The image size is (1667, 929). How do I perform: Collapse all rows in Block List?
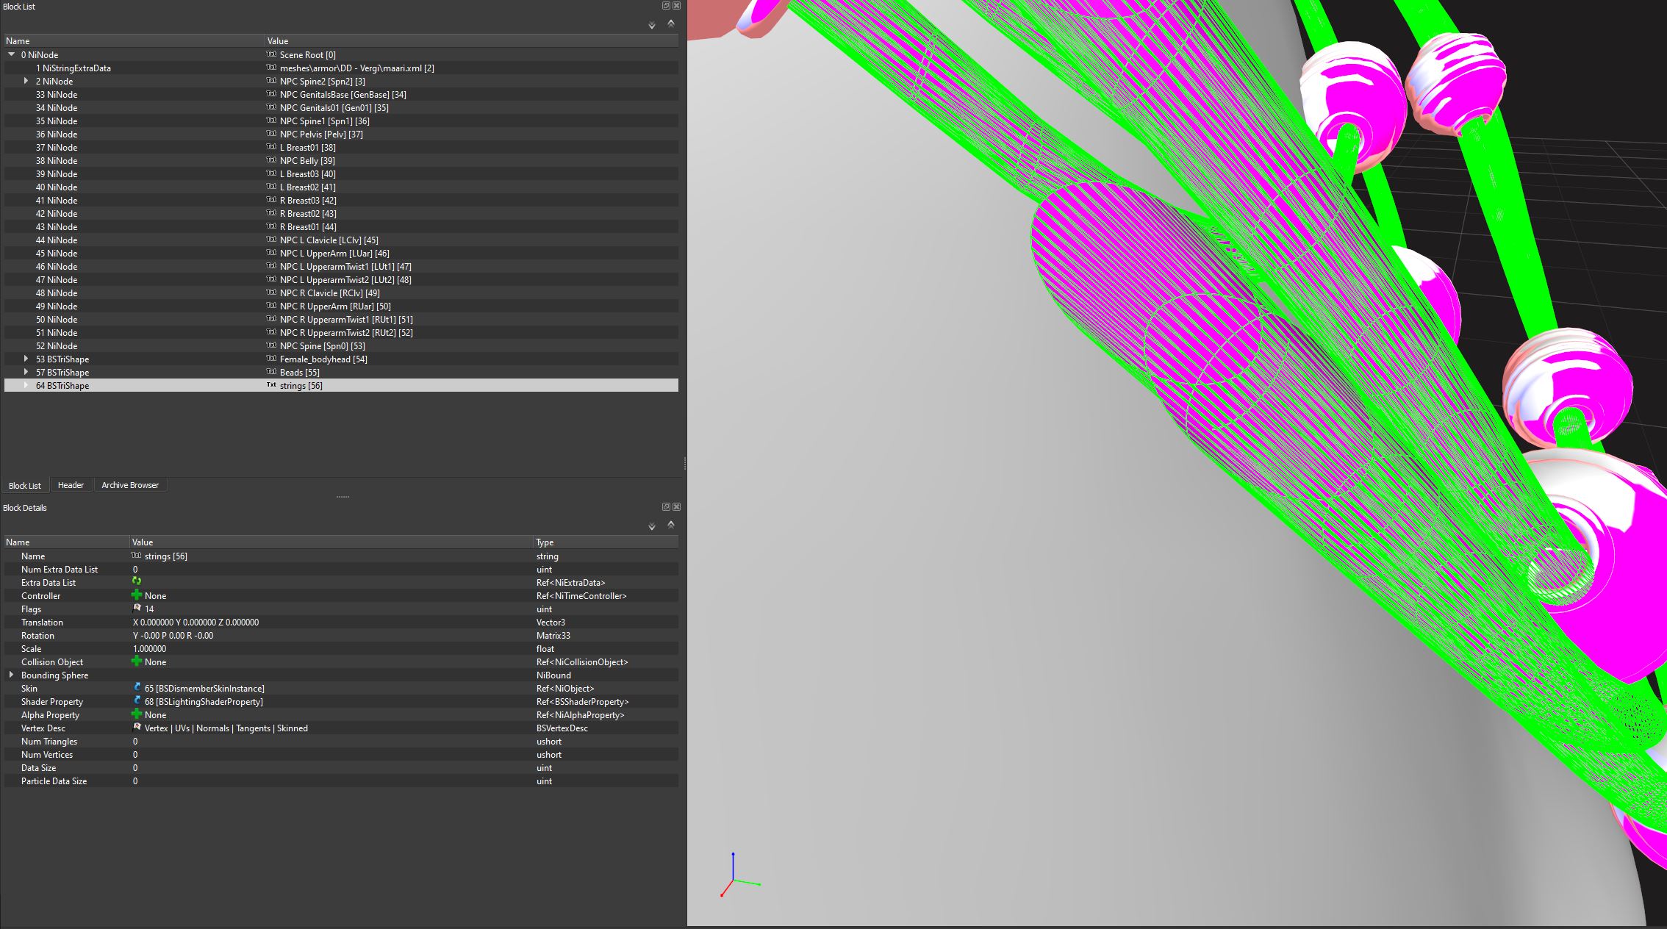pos(670,24)
